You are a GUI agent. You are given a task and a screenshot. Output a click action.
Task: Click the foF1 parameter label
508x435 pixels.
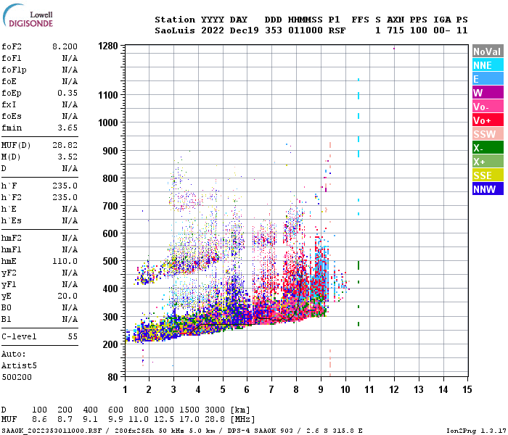tap(12, 58)
